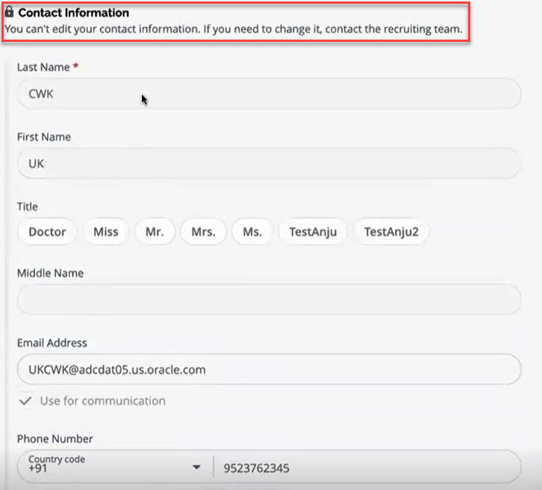Pick the TestAnju title option
Viewport: 542px width, 490px height.
pos(313,232)
